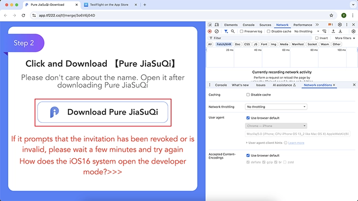Viewport: 358px width, 201px height.
Task: Open DevTools settings gear icon
Action: click(340, 25)
